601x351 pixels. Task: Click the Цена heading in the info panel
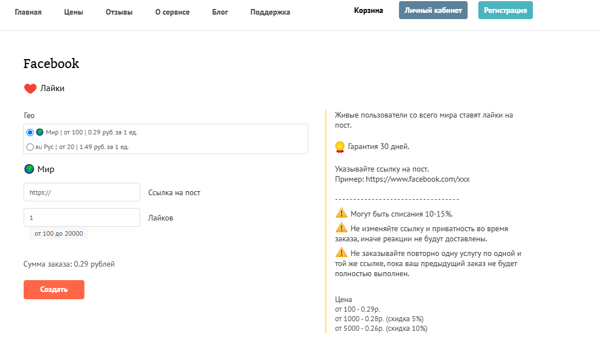click(343, 299)
